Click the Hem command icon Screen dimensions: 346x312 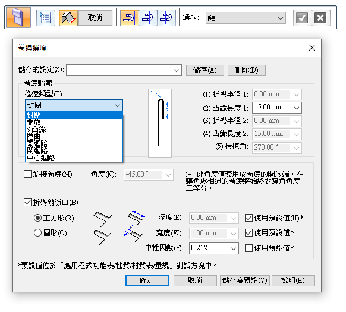click(x=18, y=17)
